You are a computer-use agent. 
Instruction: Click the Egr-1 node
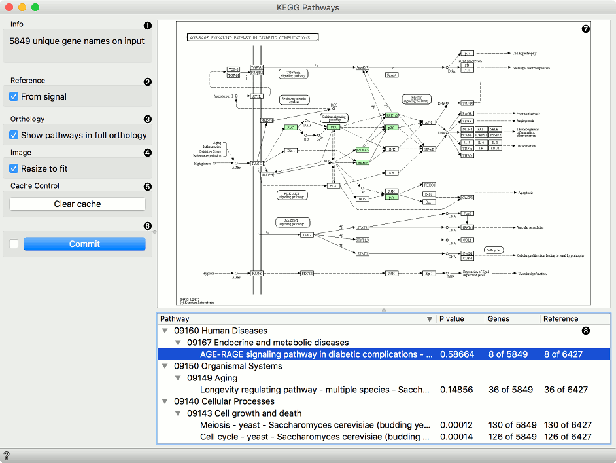[428, 273]
